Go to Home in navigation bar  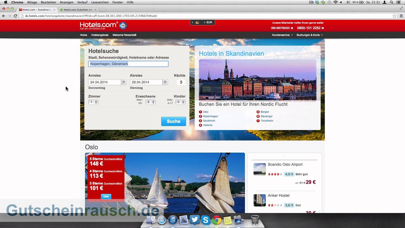(84, 35)
